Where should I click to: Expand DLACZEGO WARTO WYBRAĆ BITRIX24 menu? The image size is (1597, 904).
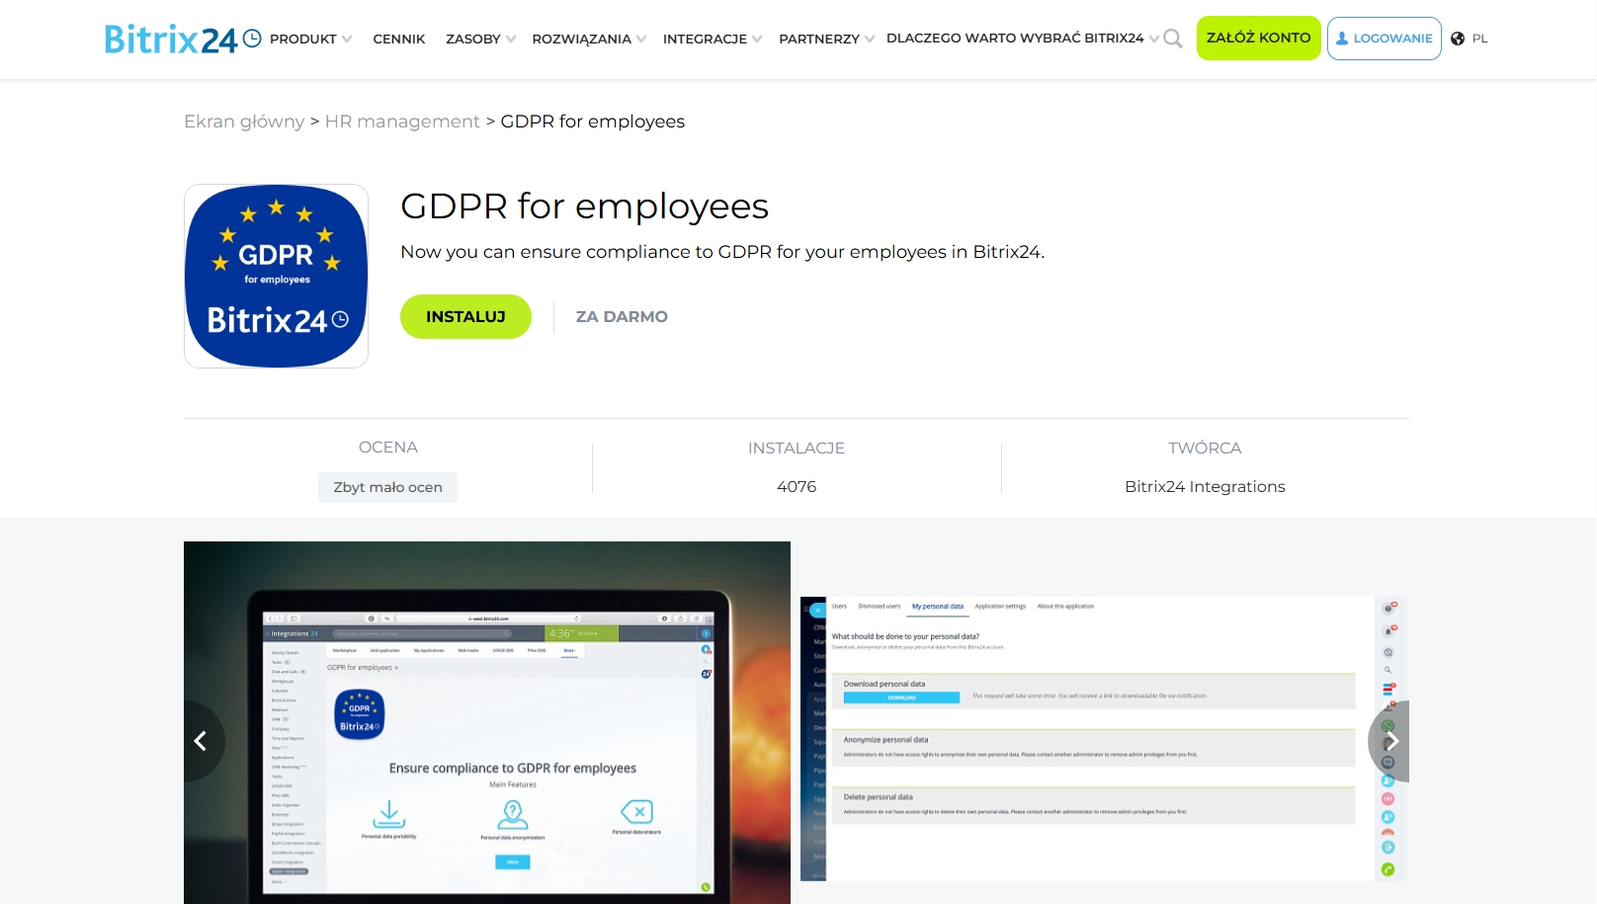click(1023, 39)
